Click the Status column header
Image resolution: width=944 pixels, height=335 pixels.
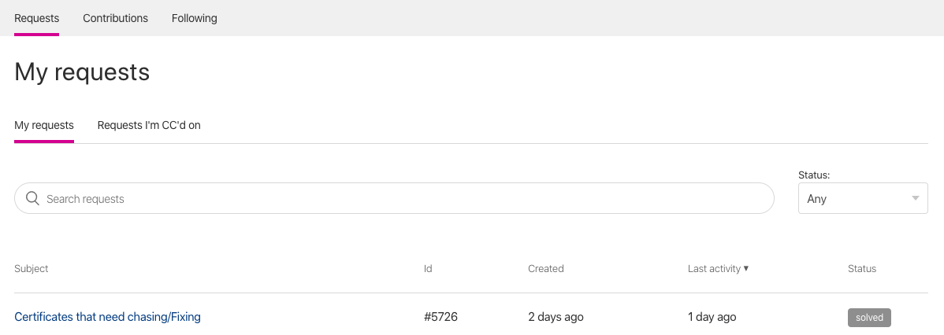coord(861,269)
